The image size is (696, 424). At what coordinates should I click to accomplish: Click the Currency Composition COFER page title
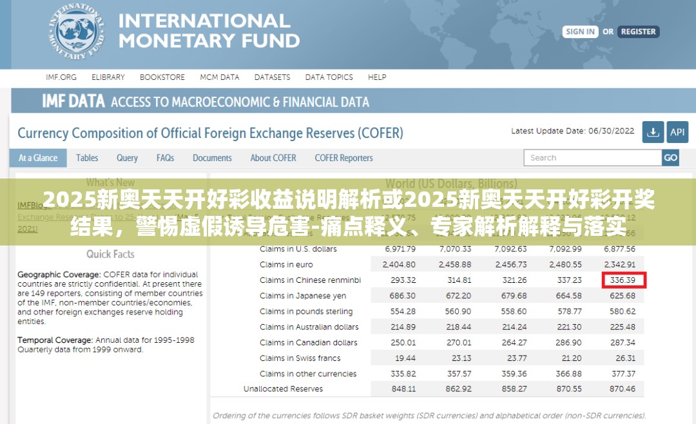[210, 133]
